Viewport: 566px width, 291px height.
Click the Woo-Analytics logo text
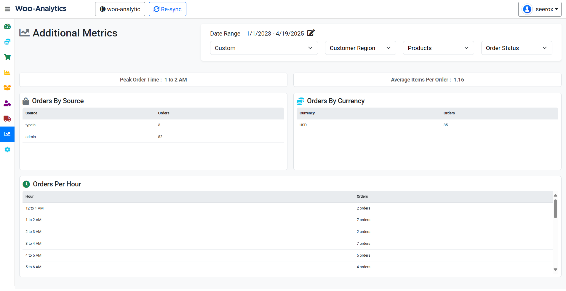(41, 9)
